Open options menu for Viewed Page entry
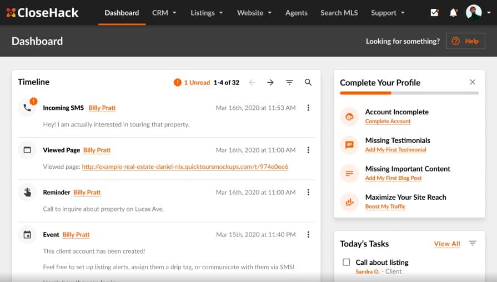This screenshot has width=497, height=282. [x=308, y=150]
